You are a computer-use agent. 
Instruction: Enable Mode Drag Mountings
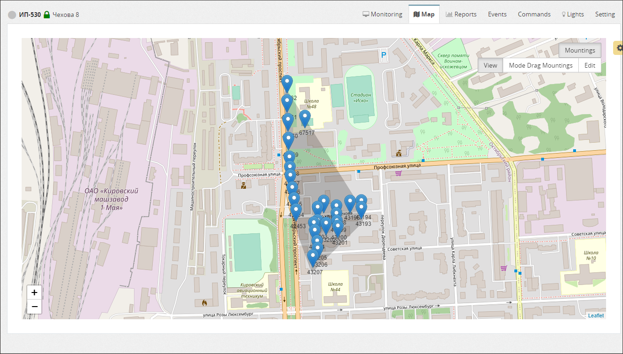click(x=540, y=65)
